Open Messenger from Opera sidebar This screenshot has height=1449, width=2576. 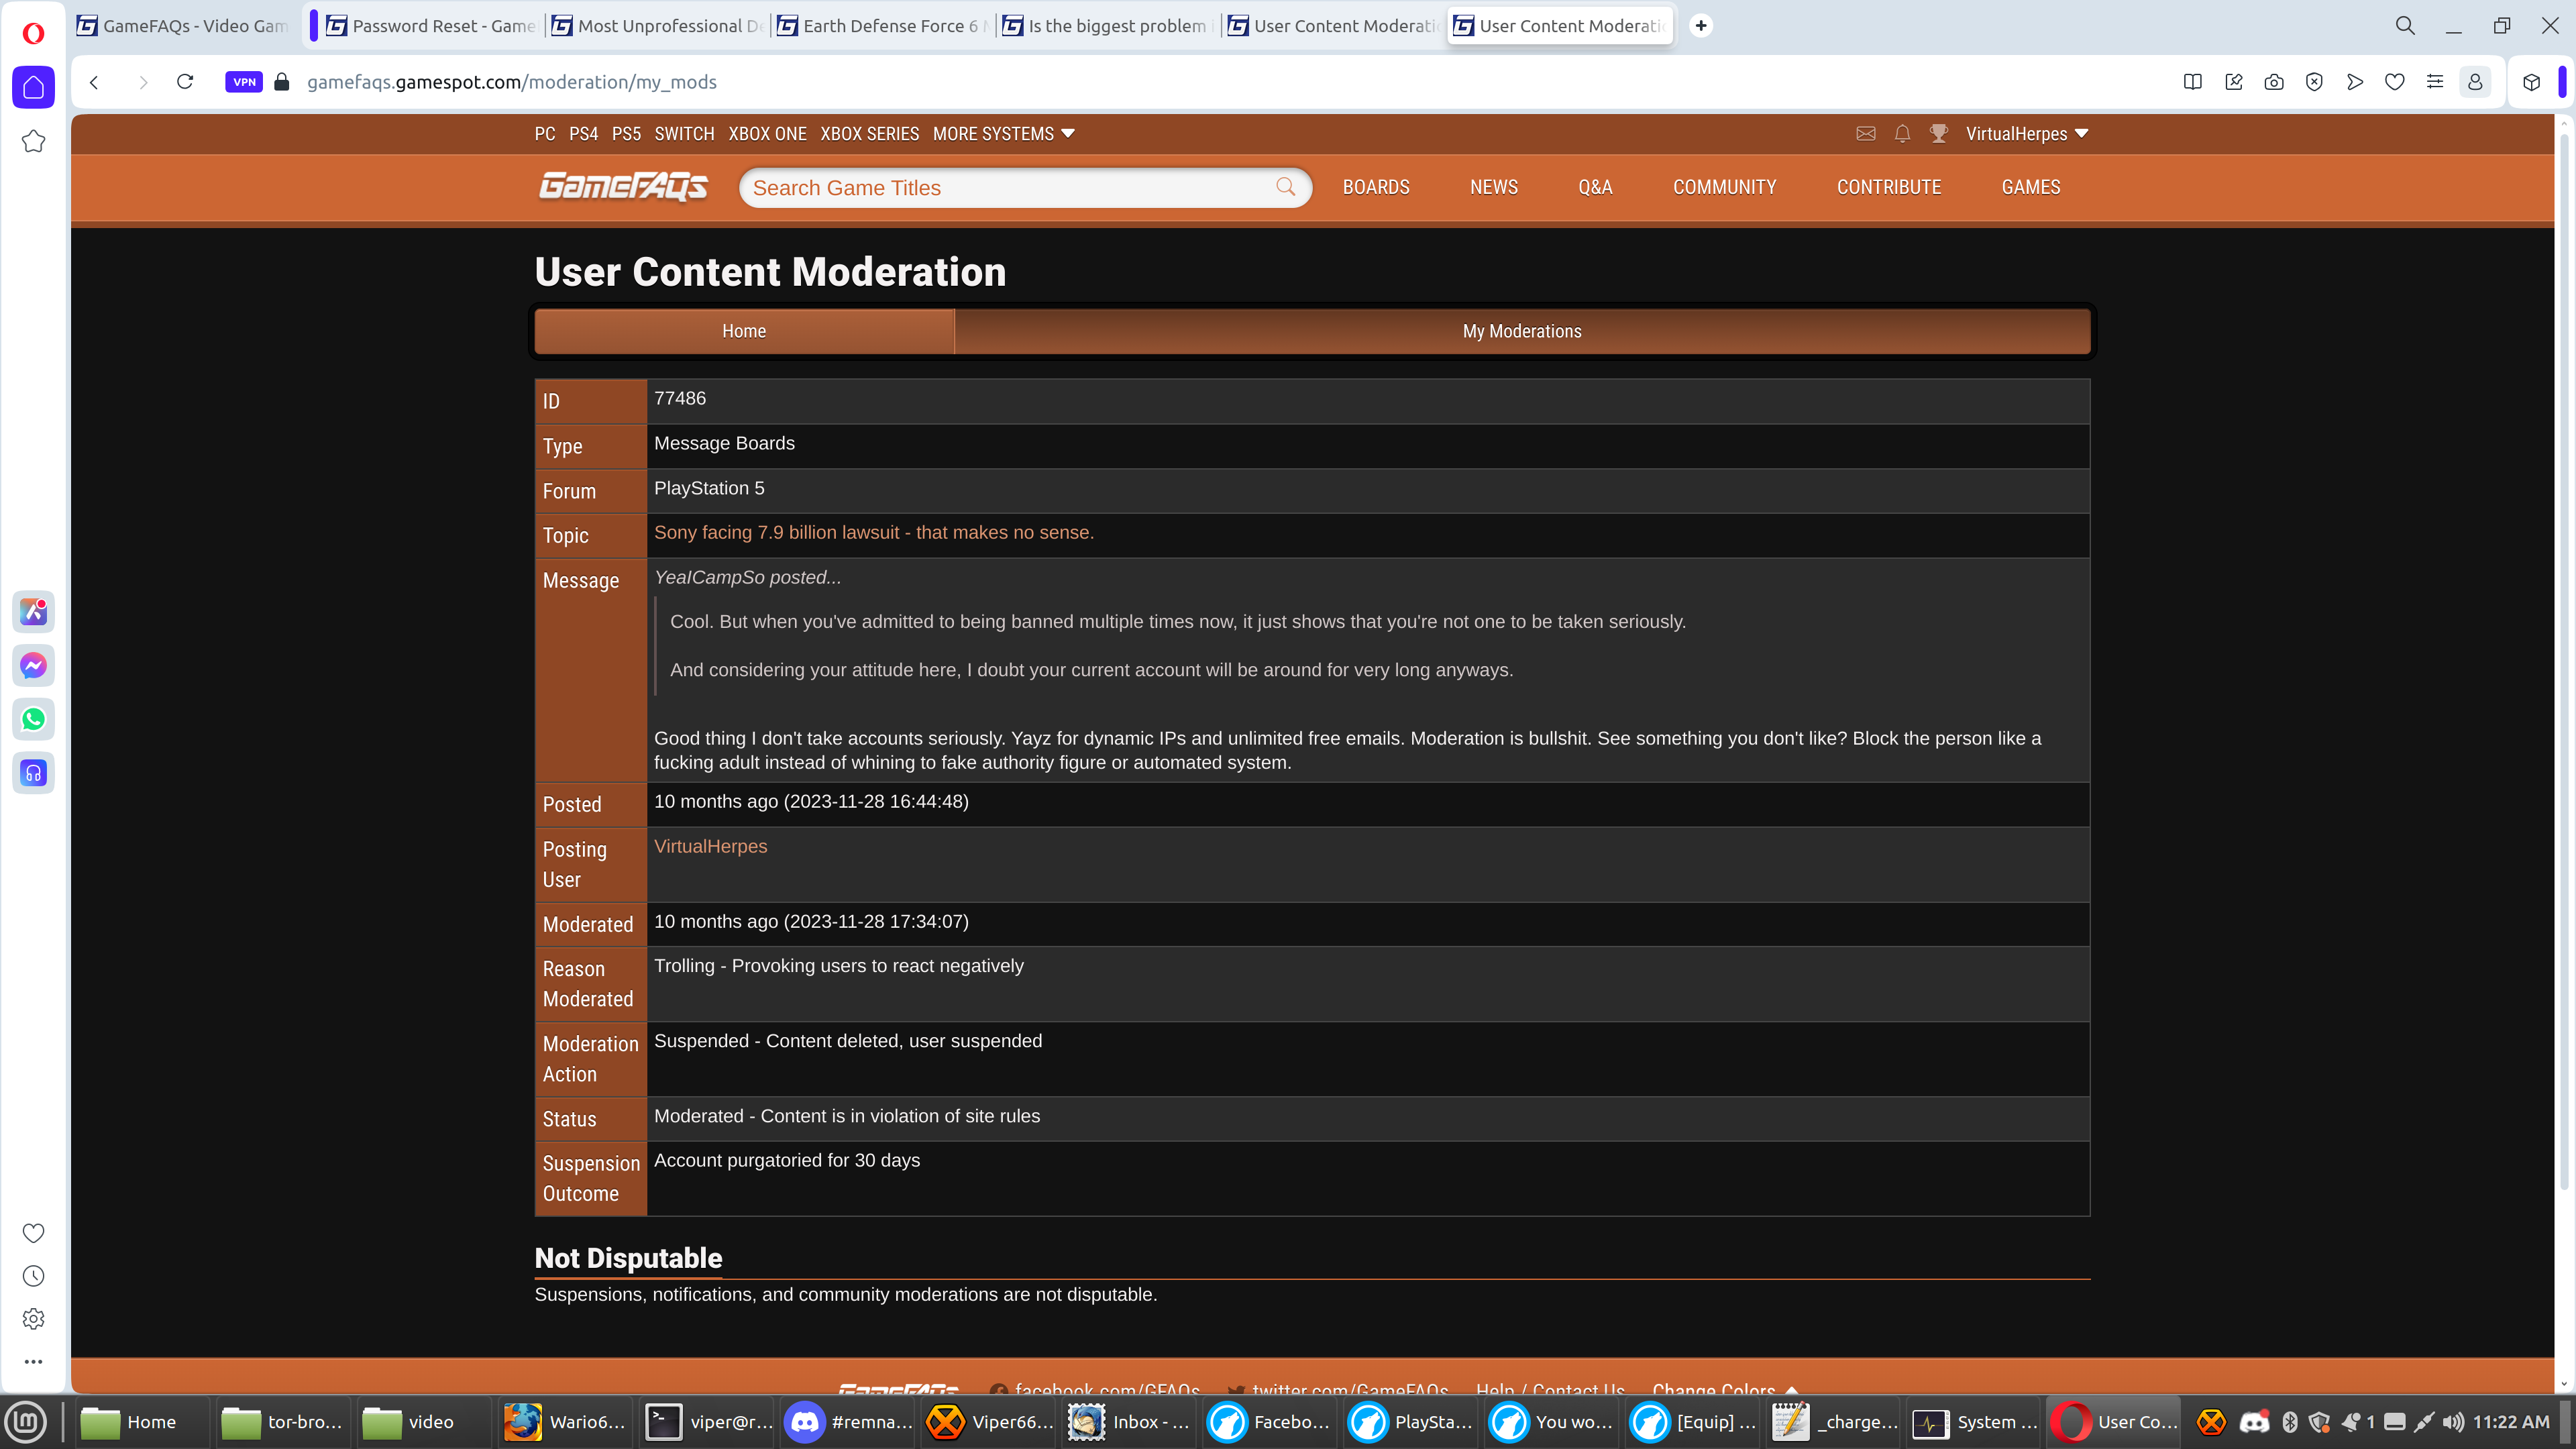click(x=33, y=665)
